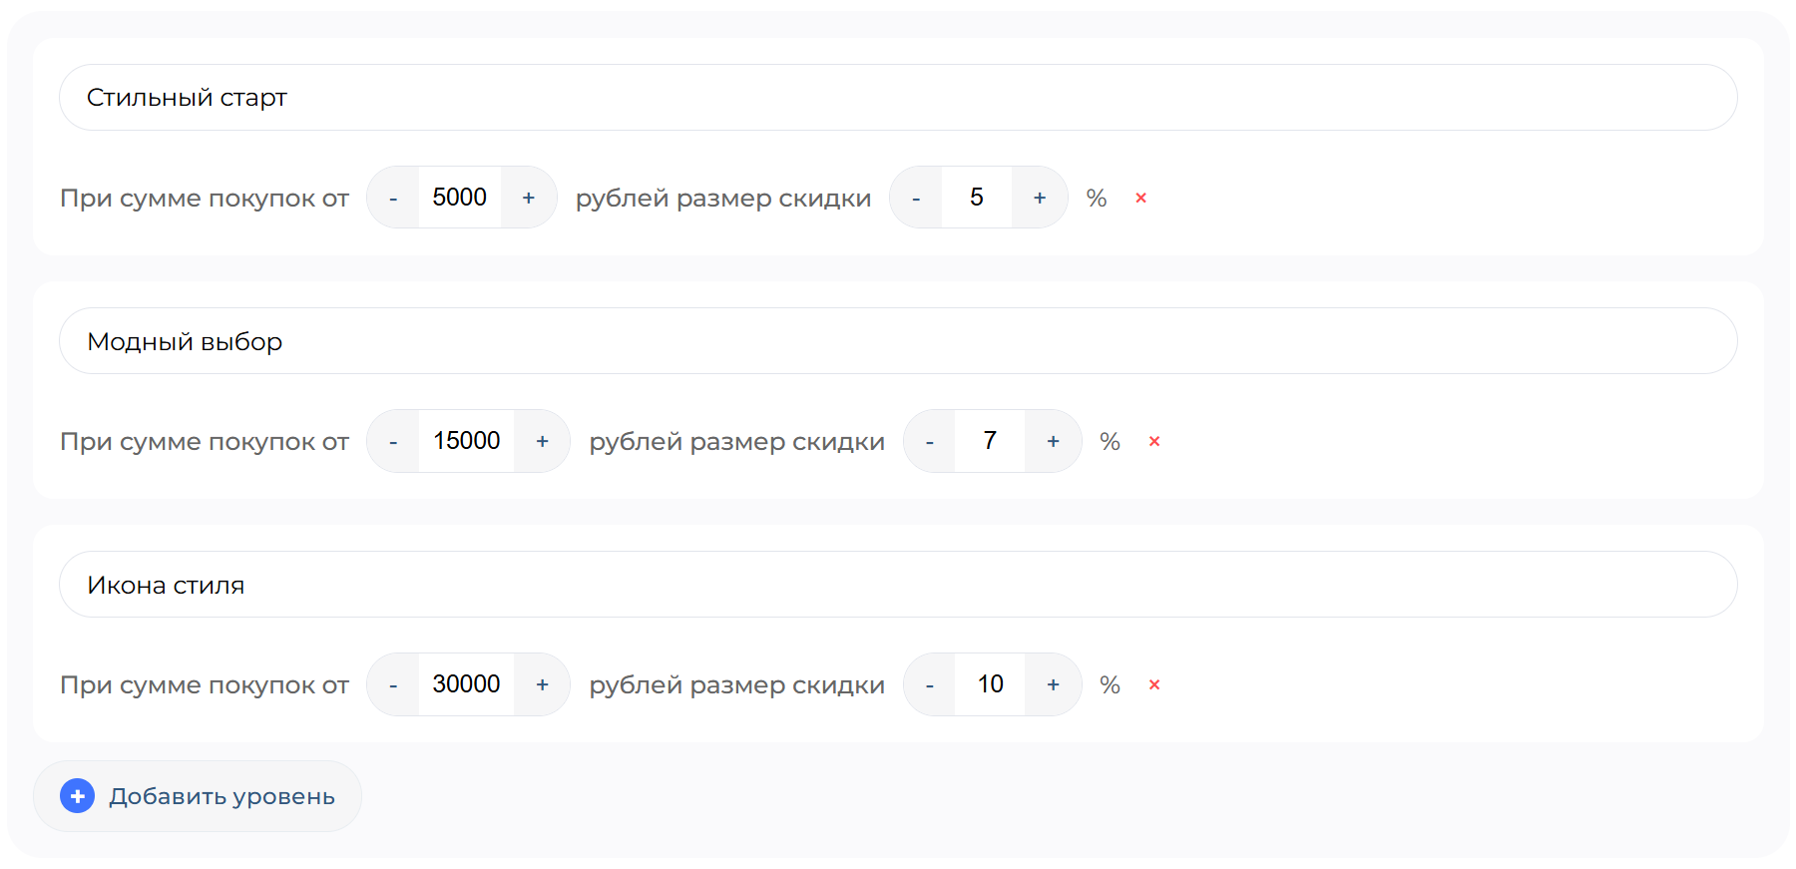
Task: Increase the 15000 purchase amount with plus
Action: coord(542,441)
